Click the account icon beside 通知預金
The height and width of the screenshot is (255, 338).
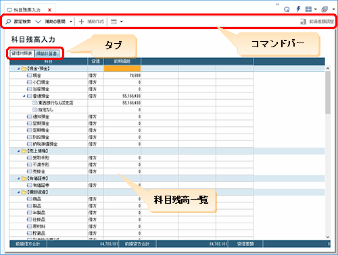[29, 117]
